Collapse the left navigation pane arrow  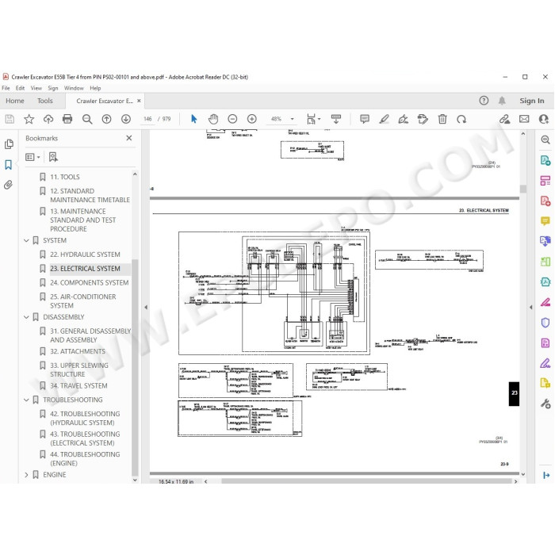tap(146, 308)
